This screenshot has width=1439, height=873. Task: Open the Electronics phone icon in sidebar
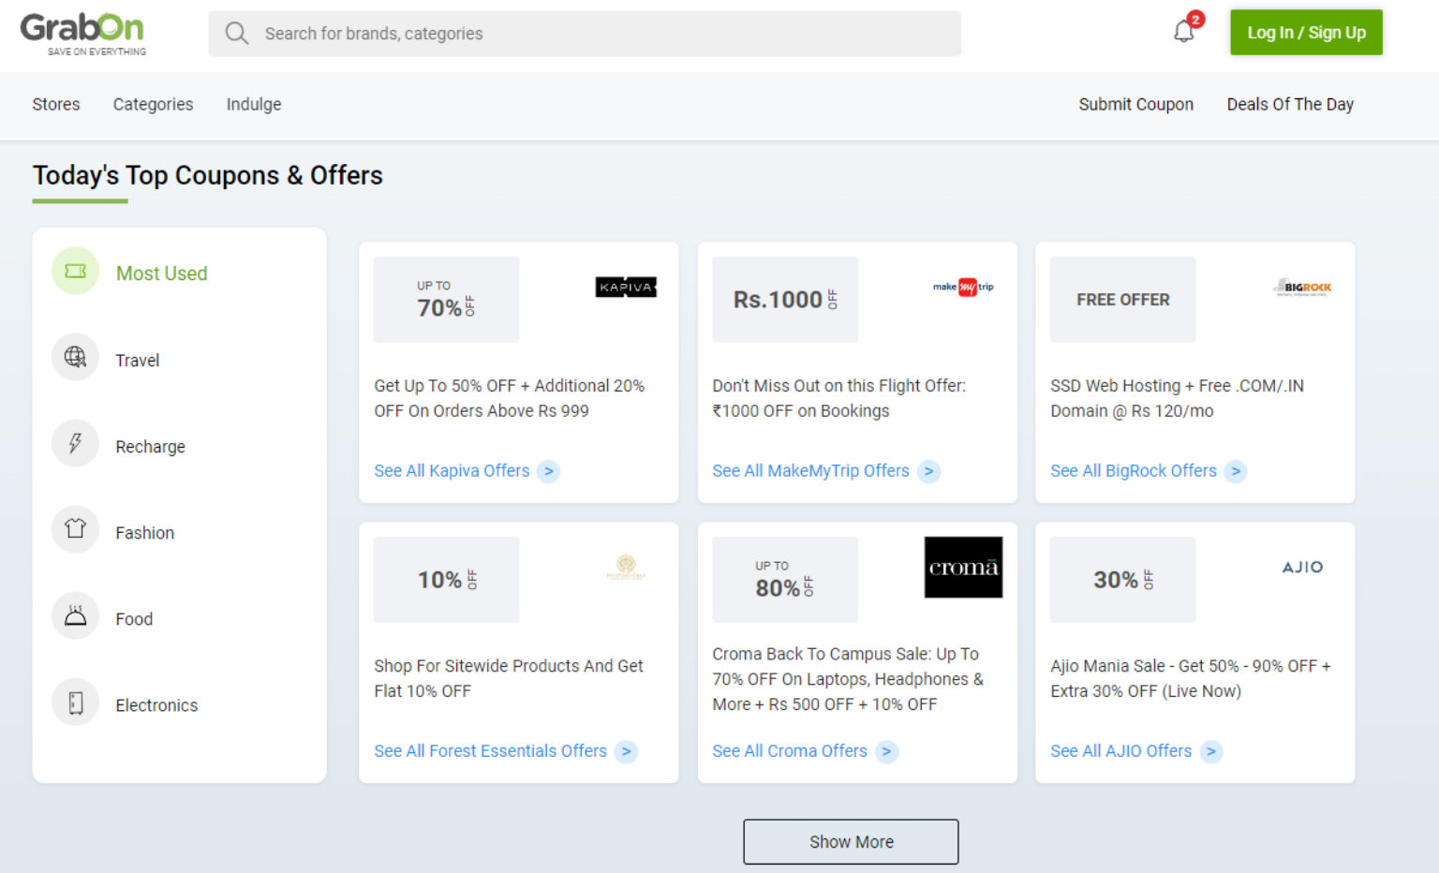coord(75,703)
